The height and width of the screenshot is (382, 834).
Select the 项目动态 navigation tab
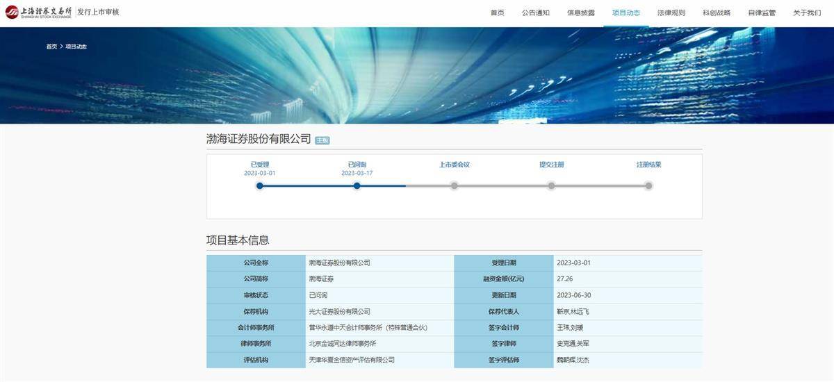[x=625, y=13]
